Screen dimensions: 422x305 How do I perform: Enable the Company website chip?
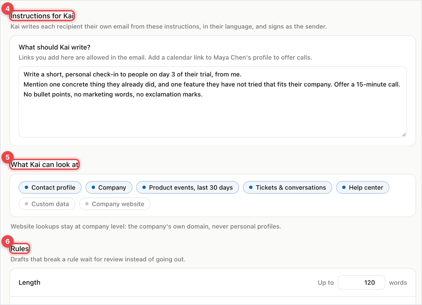(115, 204)
